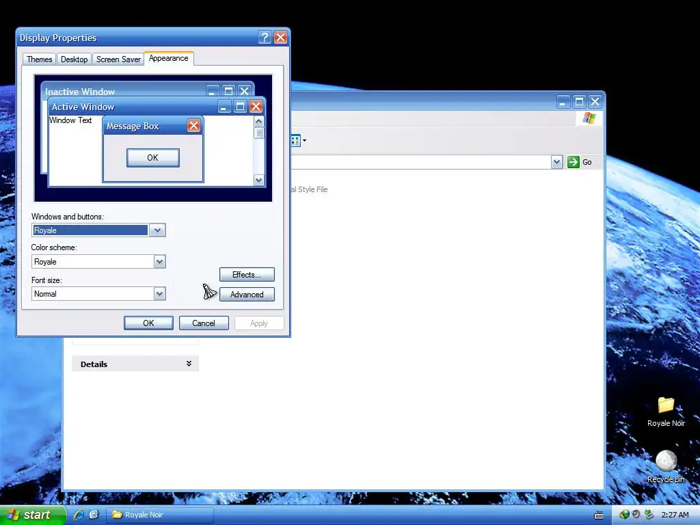Select the Appearance tab
Image resolution: width=700 pixels, height=525 pixels.
pos(169,59)
